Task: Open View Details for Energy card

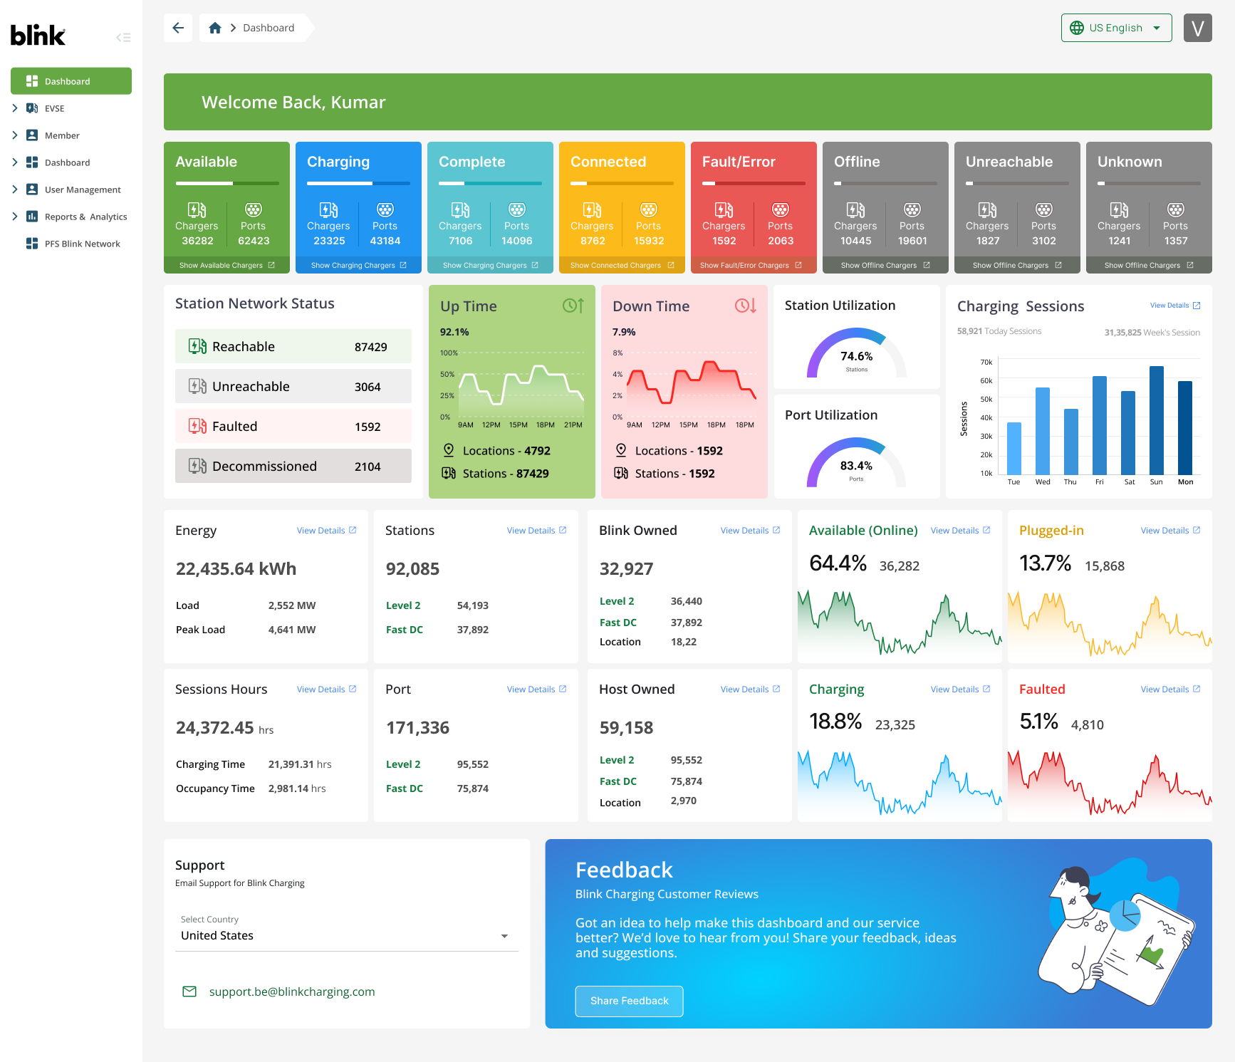Action: [x=326, y=531]
